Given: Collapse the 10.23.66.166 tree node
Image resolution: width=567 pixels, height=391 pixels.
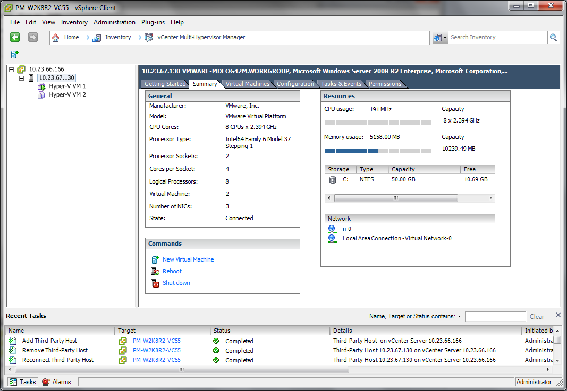Looking at the screenshot, I should point(12,69).
